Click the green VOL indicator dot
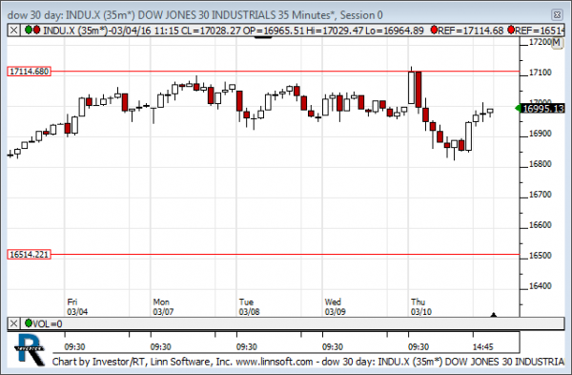Screen dimensions: 572x375 click(x=29, y=323)
